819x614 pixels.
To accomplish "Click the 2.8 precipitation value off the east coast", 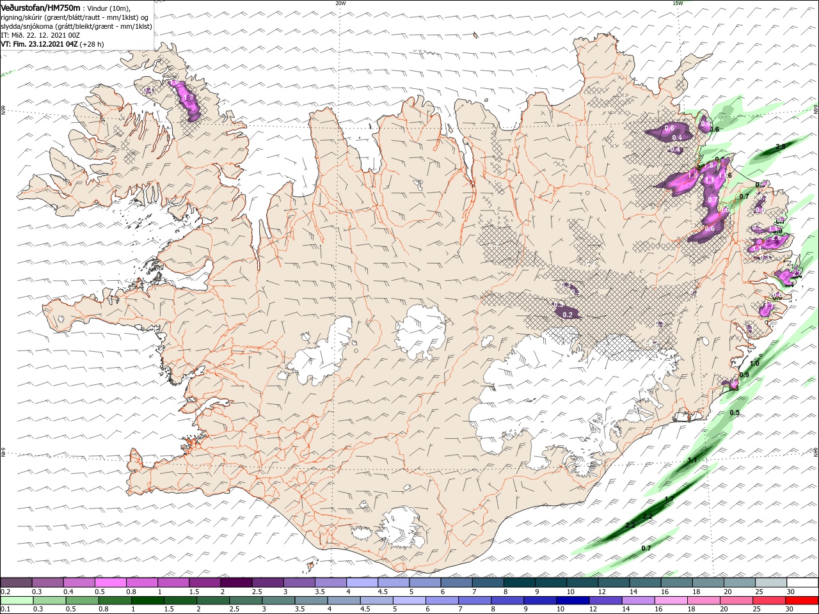I will [780, 146].
